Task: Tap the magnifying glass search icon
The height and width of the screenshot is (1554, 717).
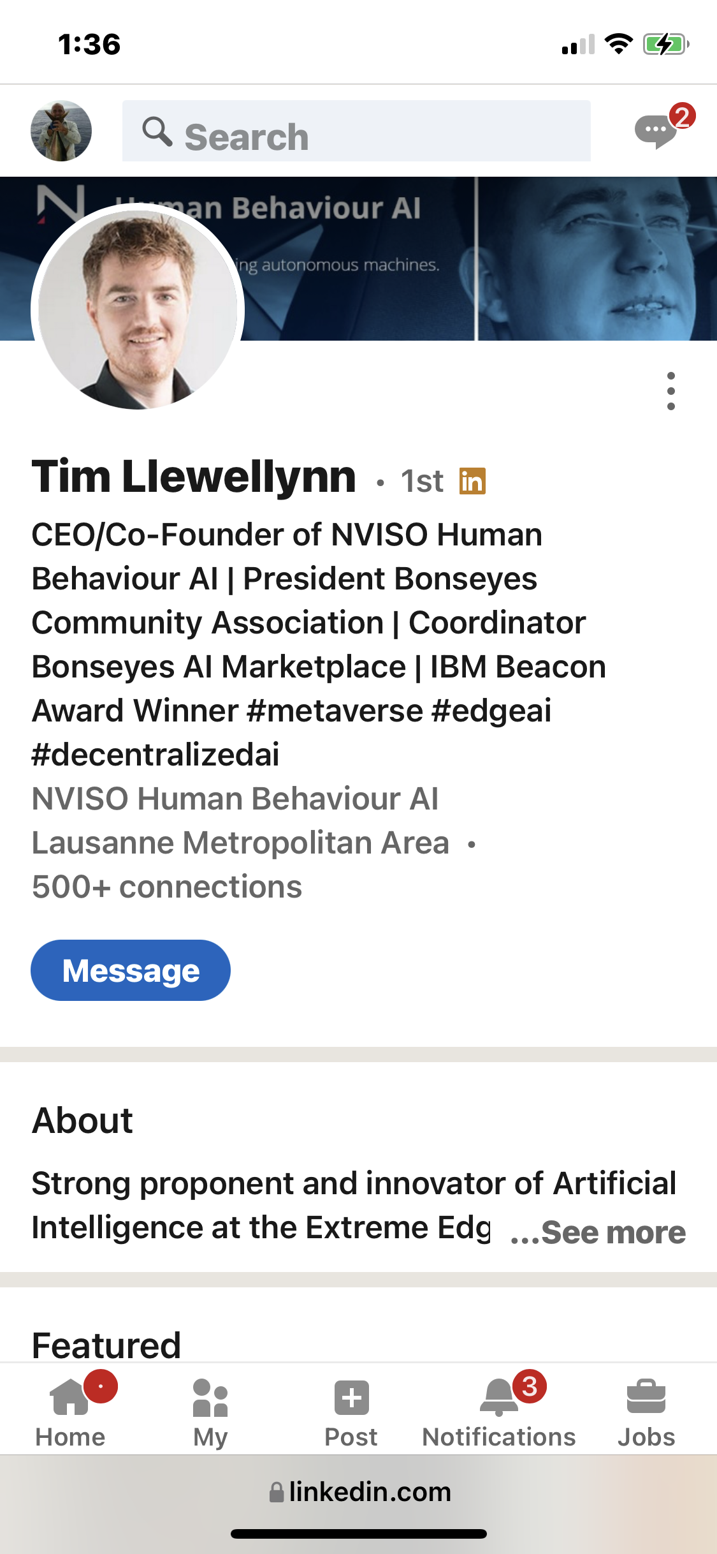Action: coord(157,132)
